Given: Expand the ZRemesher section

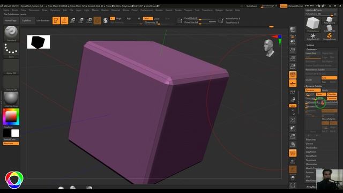Looking at the screenshot, I should [x=311, y=164].
